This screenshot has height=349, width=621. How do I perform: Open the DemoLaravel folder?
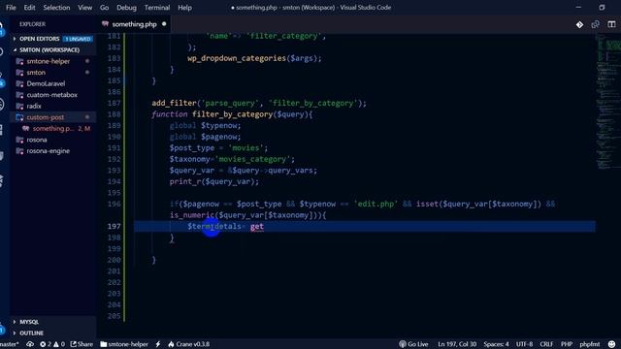pos(46,83)
